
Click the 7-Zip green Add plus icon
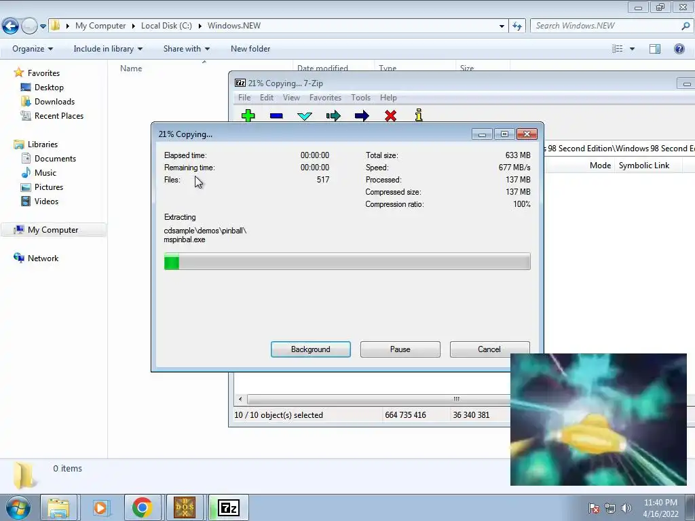click(x=248, y=115)
